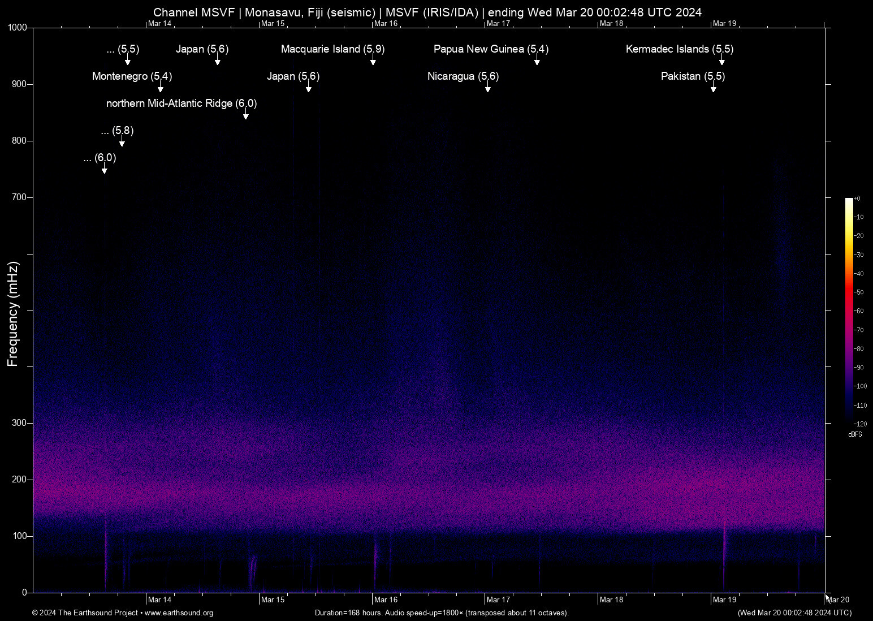
Task: Click the 300 tick on frequency axis
Action: 19,423
